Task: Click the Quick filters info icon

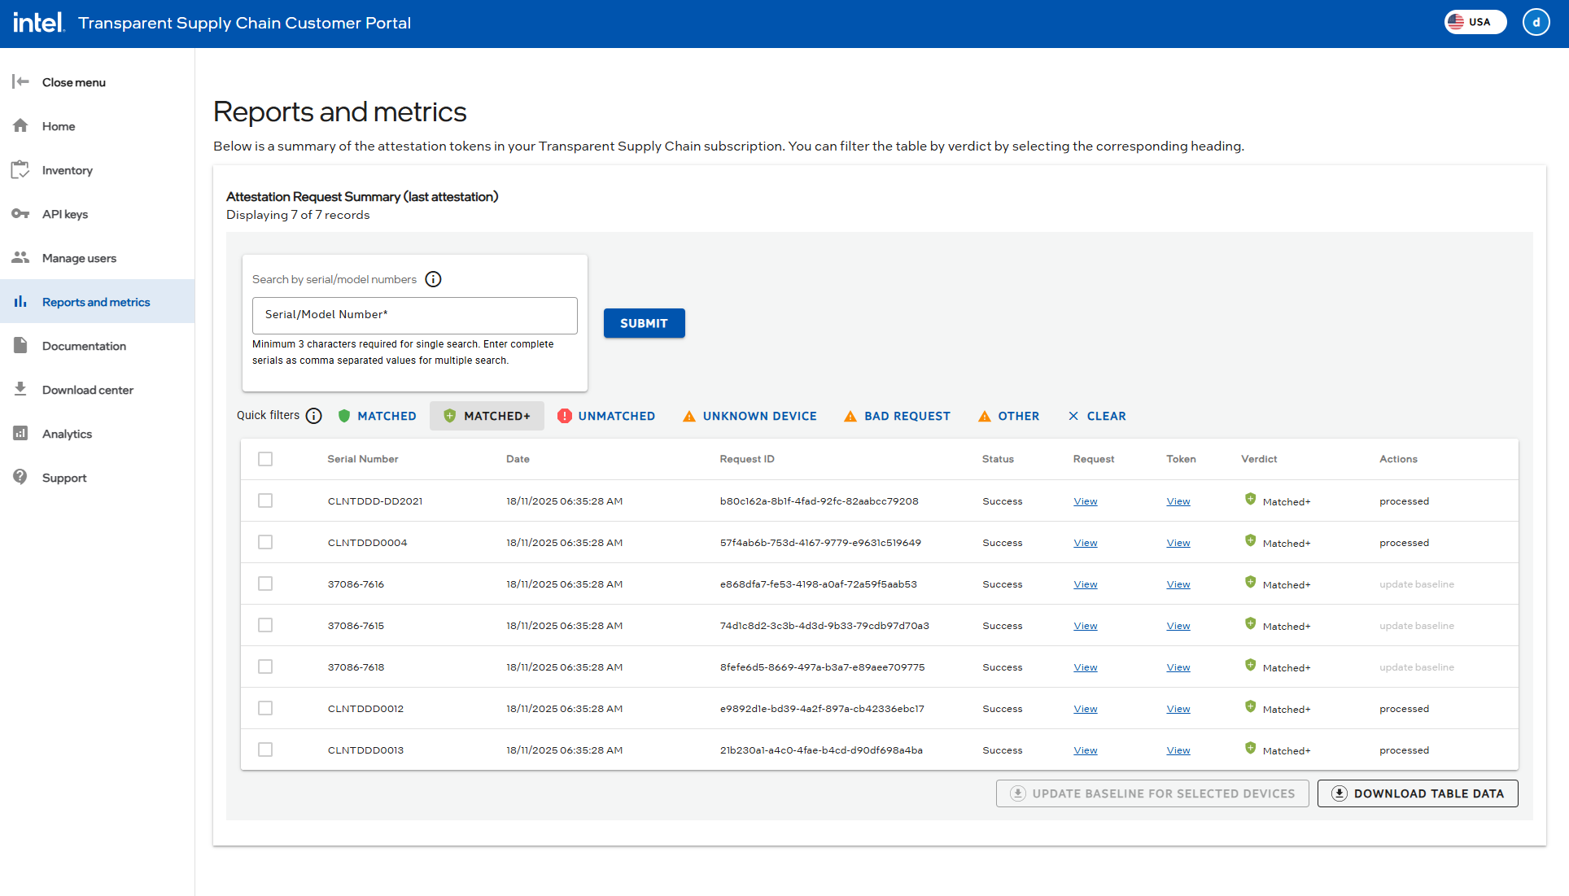Action: coord(314,416)
